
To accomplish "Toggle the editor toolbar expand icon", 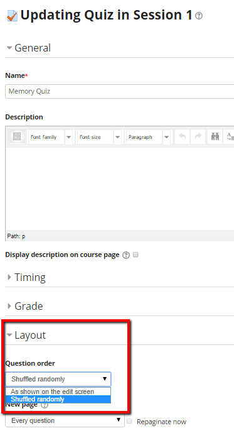I will [x=17, y=137].
